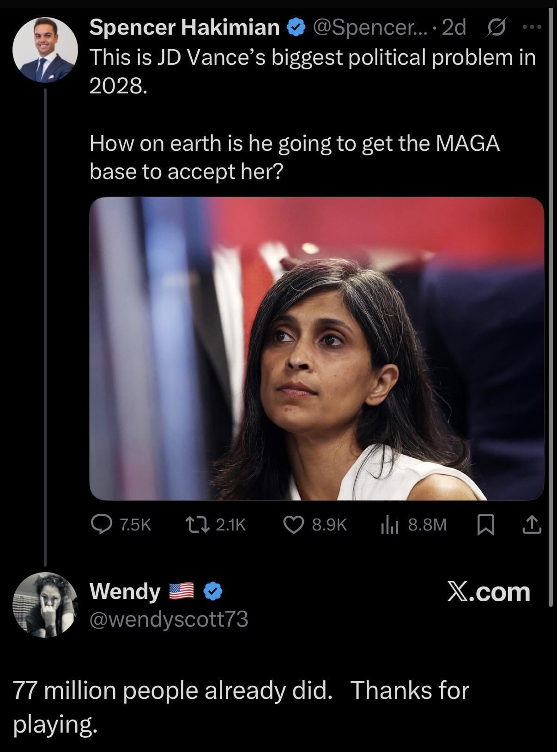Click the Spencer Hakimian display name

[x=185, y=28]
